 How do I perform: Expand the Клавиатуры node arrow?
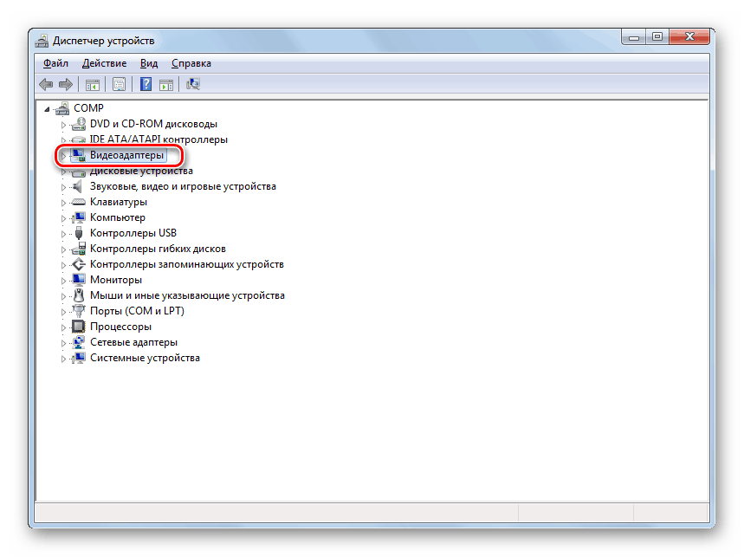tap(63, 203)
